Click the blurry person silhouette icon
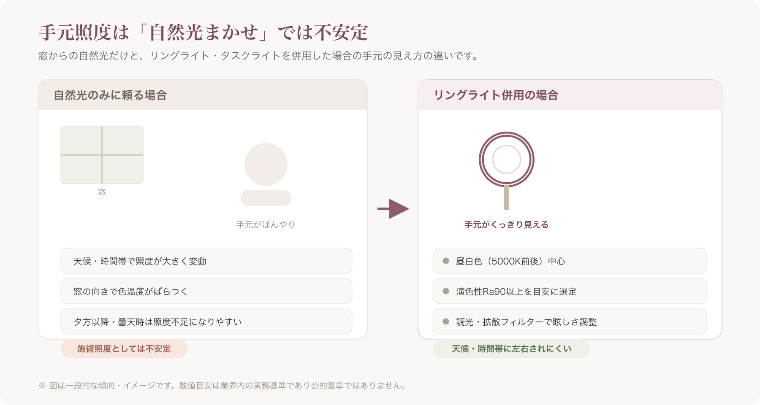760x405 pixels. pyautogui.click(x=266, y=175)
